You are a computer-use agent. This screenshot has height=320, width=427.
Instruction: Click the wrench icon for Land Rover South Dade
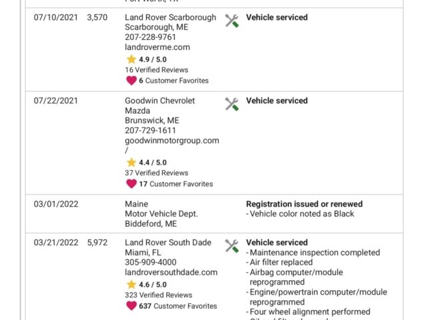pos(232,246)
